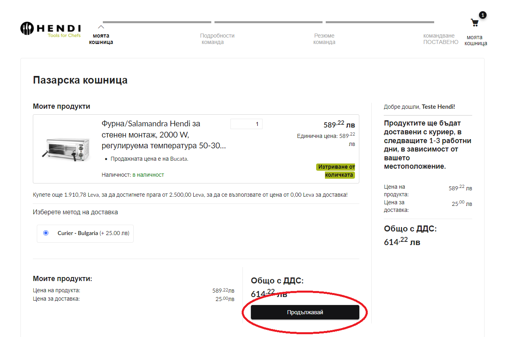Go to the Резюме команда step
The width and height of the screenshot is (525, 337).
pos(324,39)
